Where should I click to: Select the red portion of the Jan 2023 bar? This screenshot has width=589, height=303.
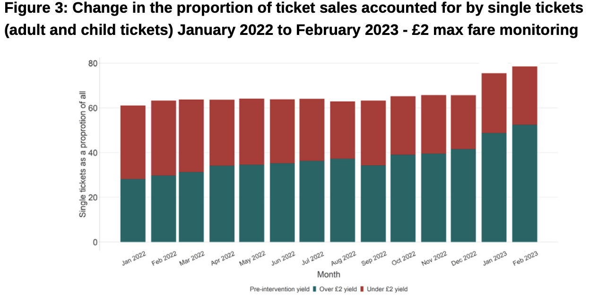[x=494, y=103]
